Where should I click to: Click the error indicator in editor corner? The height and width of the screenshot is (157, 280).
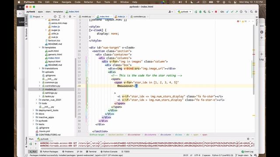pos(238,21)
